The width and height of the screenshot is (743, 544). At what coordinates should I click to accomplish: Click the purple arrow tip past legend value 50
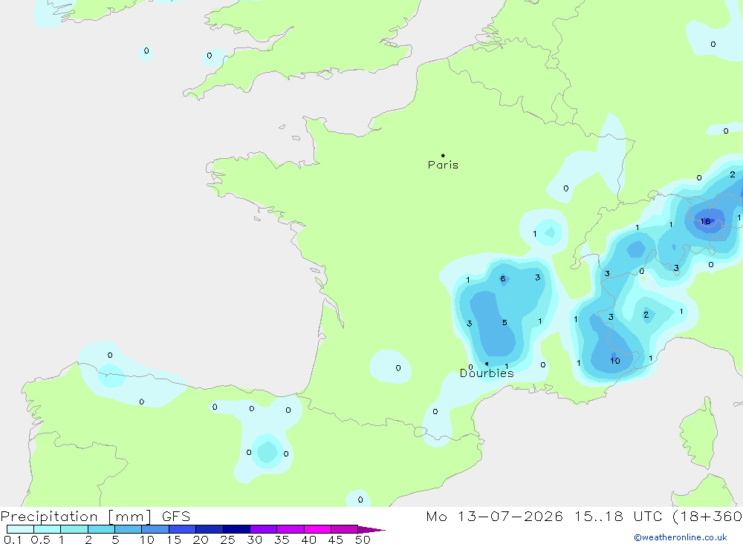[x=371, y=530]
